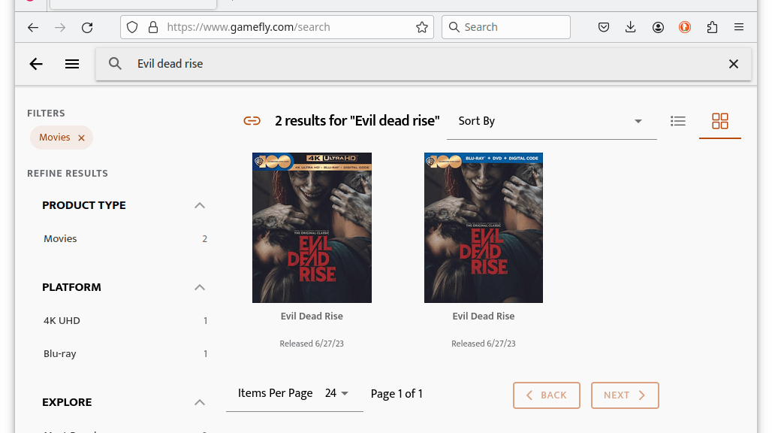Click the GameFly back arrow
772x433 pixels.
click(x=36, y=64)
